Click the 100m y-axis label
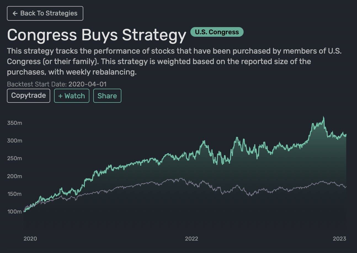The image size is (357, 253). pyautogui.click(x=14, y=212)
